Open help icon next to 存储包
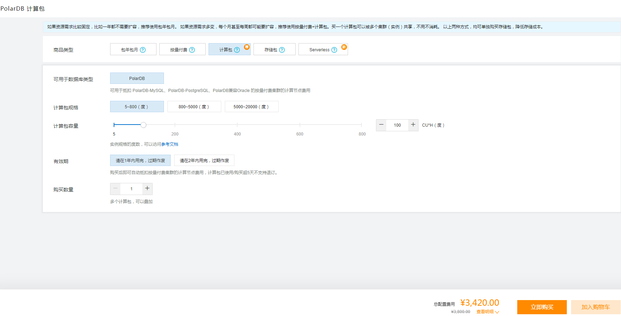621x316 pixels. tap(282, 50)
